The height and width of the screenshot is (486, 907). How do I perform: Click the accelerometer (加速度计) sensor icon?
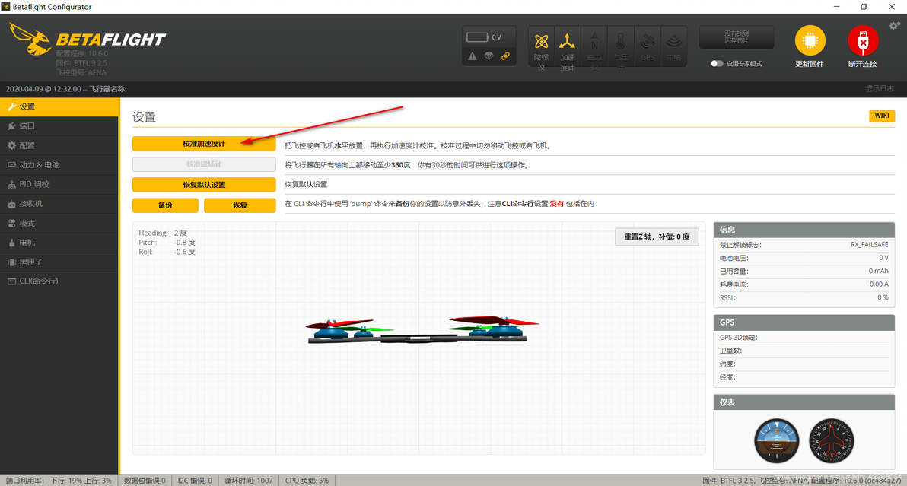click(x=568, y=42)
